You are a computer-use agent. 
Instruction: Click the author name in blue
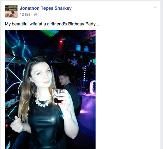46,8
